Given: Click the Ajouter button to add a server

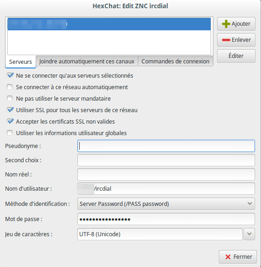Looking at the screenshot, I should click(x=236, y=24).
